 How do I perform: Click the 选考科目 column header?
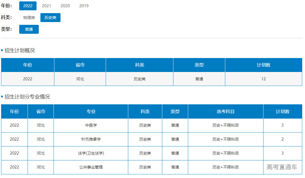pos(226,112)
